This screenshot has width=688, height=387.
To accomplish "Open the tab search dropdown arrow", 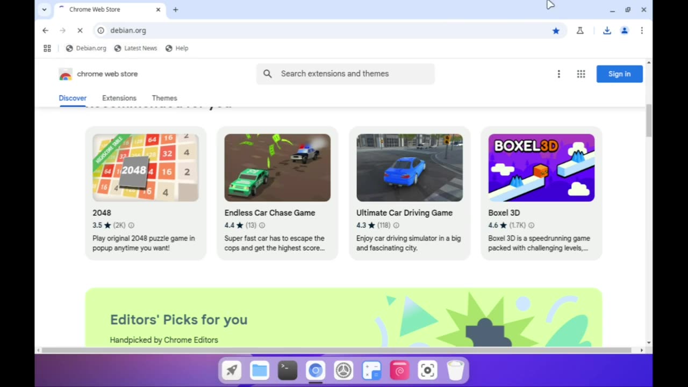I will pyautogui.click(x=44, y=10).
